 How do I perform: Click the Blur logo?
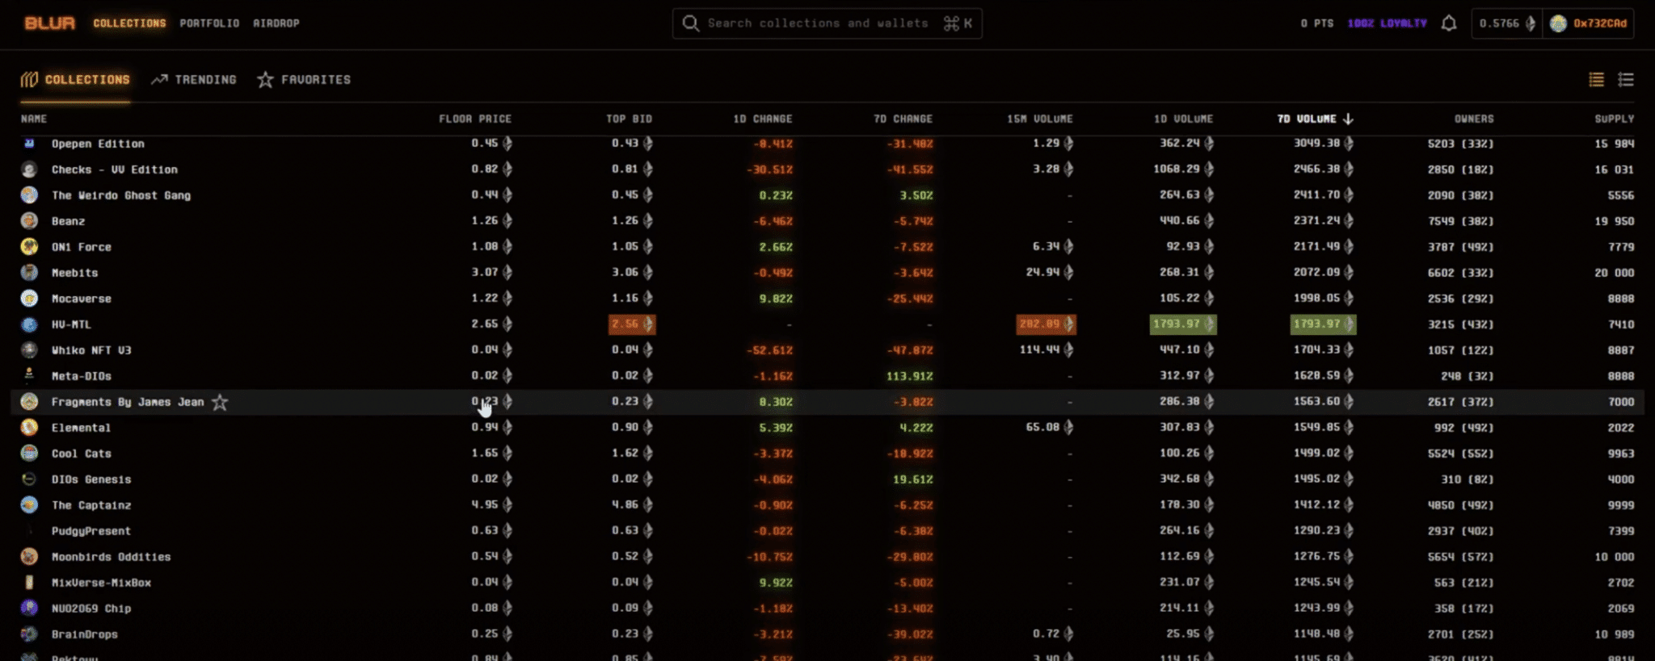pyautogui.click(x=49, y=23)
